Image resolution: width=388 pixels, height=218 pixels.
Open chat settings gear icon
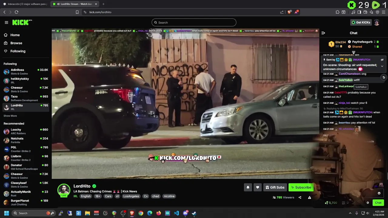(368, 203)
